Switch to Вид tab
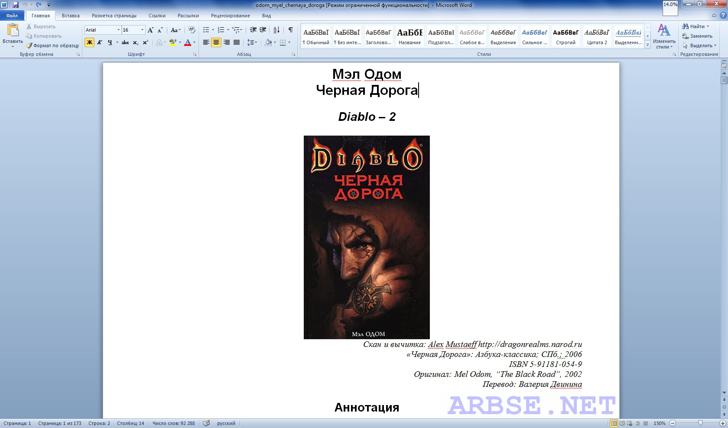The image size is (728, 428). 266,16
